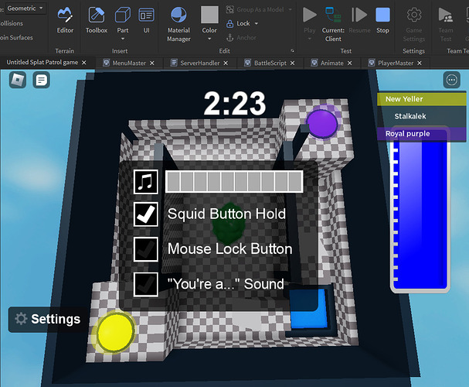Expand the Lock dropdown arrow
The image size is (469, 387).
[x=257, y=23]
